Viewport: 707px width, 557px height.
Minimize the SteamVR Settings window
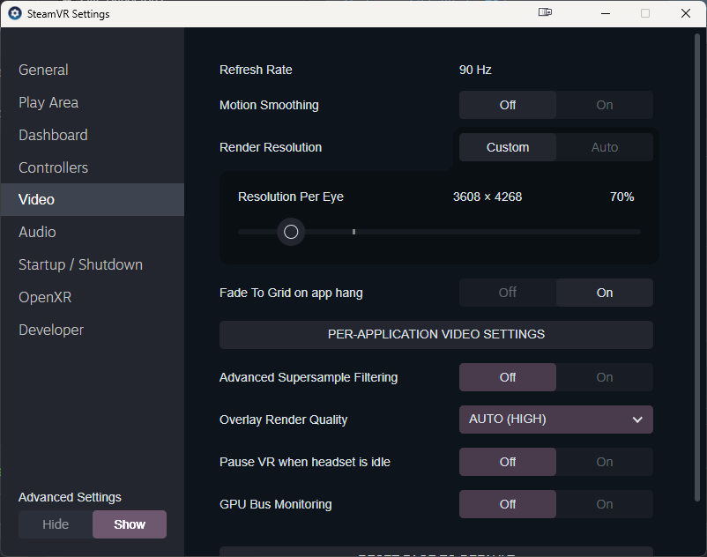tap(605, 13)
